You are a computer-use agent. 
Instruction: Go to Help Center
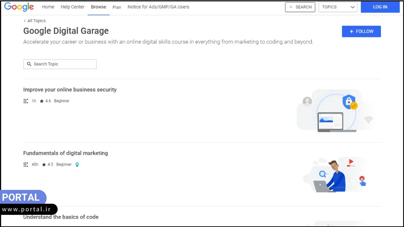(x=72, y=7)
